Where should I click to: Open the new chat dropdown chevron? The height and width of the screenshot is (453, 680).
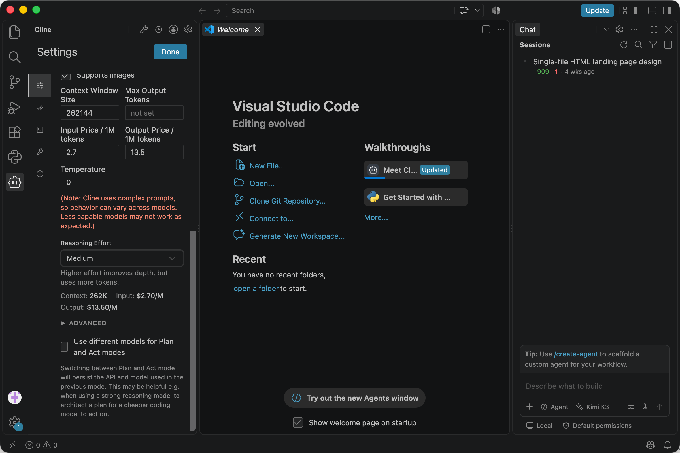pyautogui.click(x=607, y=29)
